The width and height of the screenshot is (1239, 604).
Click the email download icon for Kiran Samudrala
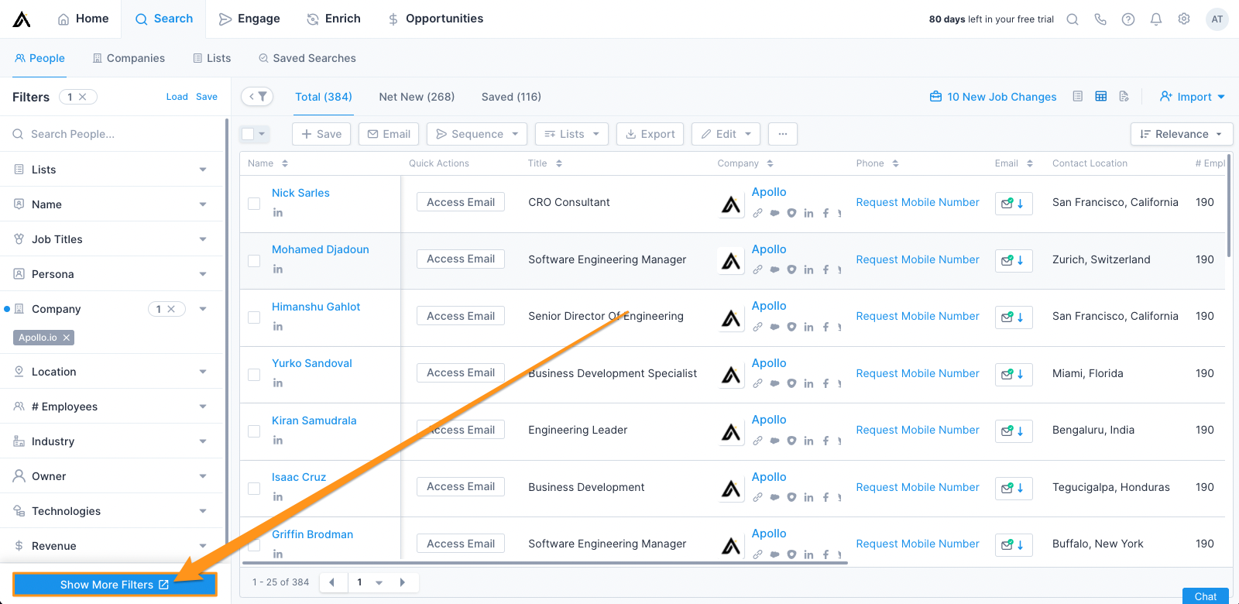(x=1014, y=431)
